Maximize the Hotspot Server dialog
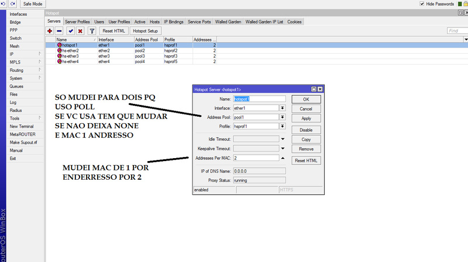This screenshot has width=468, height=262. [x=314, y=89]
